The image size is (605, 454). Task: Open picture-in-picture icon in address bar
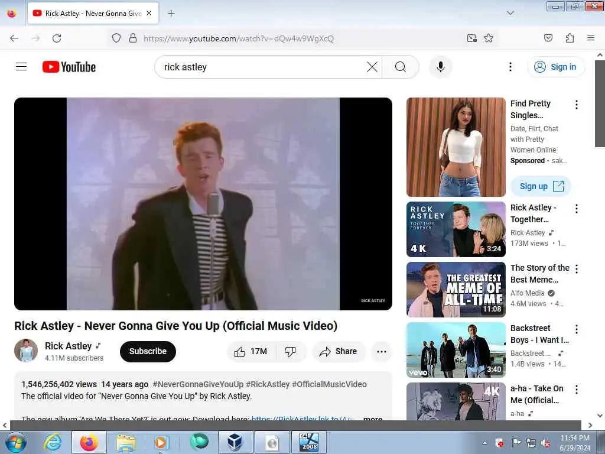[x=471, y=38]
